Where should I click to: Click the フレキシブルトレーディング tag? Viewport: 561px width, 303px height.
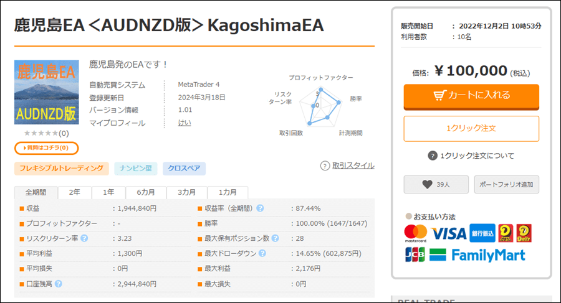pos(62,168)
